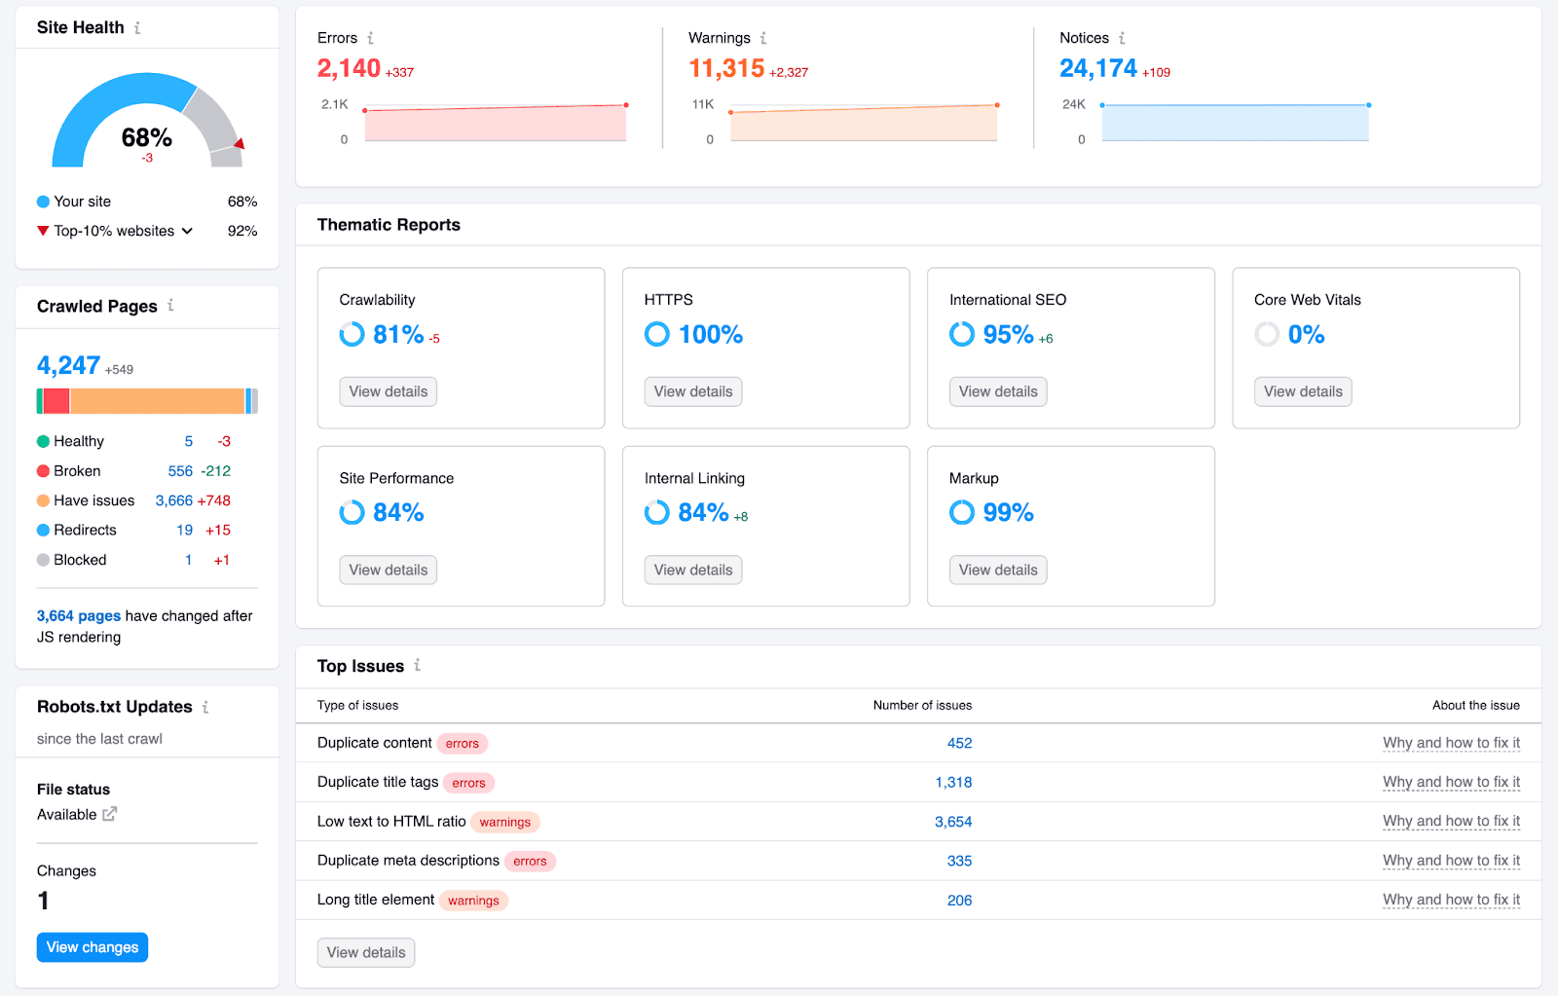The width and height of the screenshot is (1558, 996).
Task: Click the blue View changes button
Action: coord(93,947)
